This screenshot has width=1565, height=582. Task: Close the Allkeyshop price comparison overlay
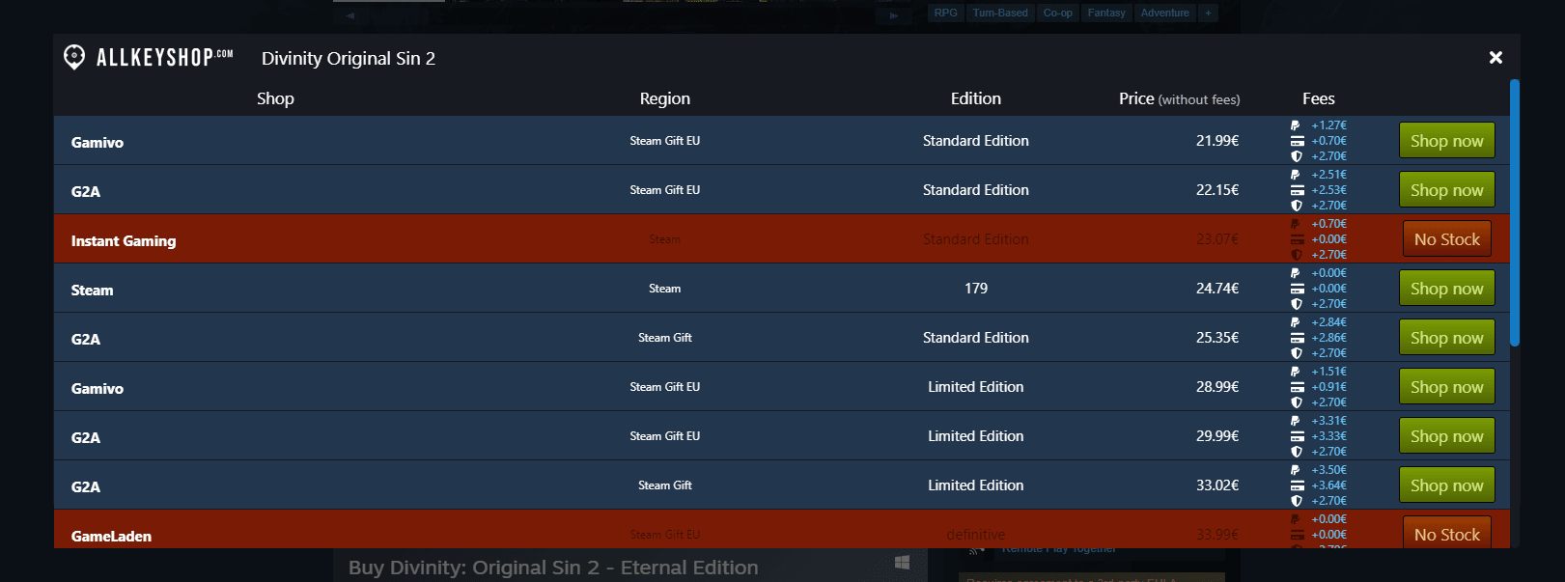[1495, 58]
